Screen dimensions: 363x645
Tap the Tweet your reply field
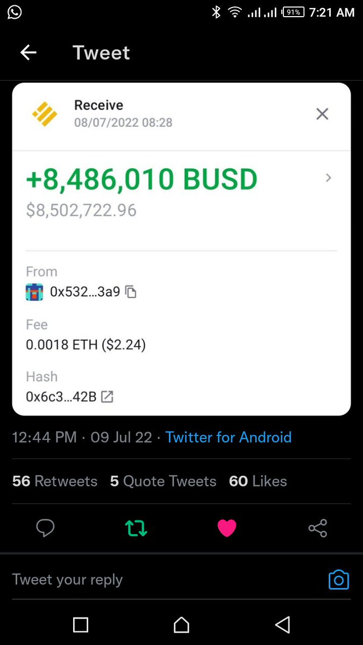tap(167, 580)
